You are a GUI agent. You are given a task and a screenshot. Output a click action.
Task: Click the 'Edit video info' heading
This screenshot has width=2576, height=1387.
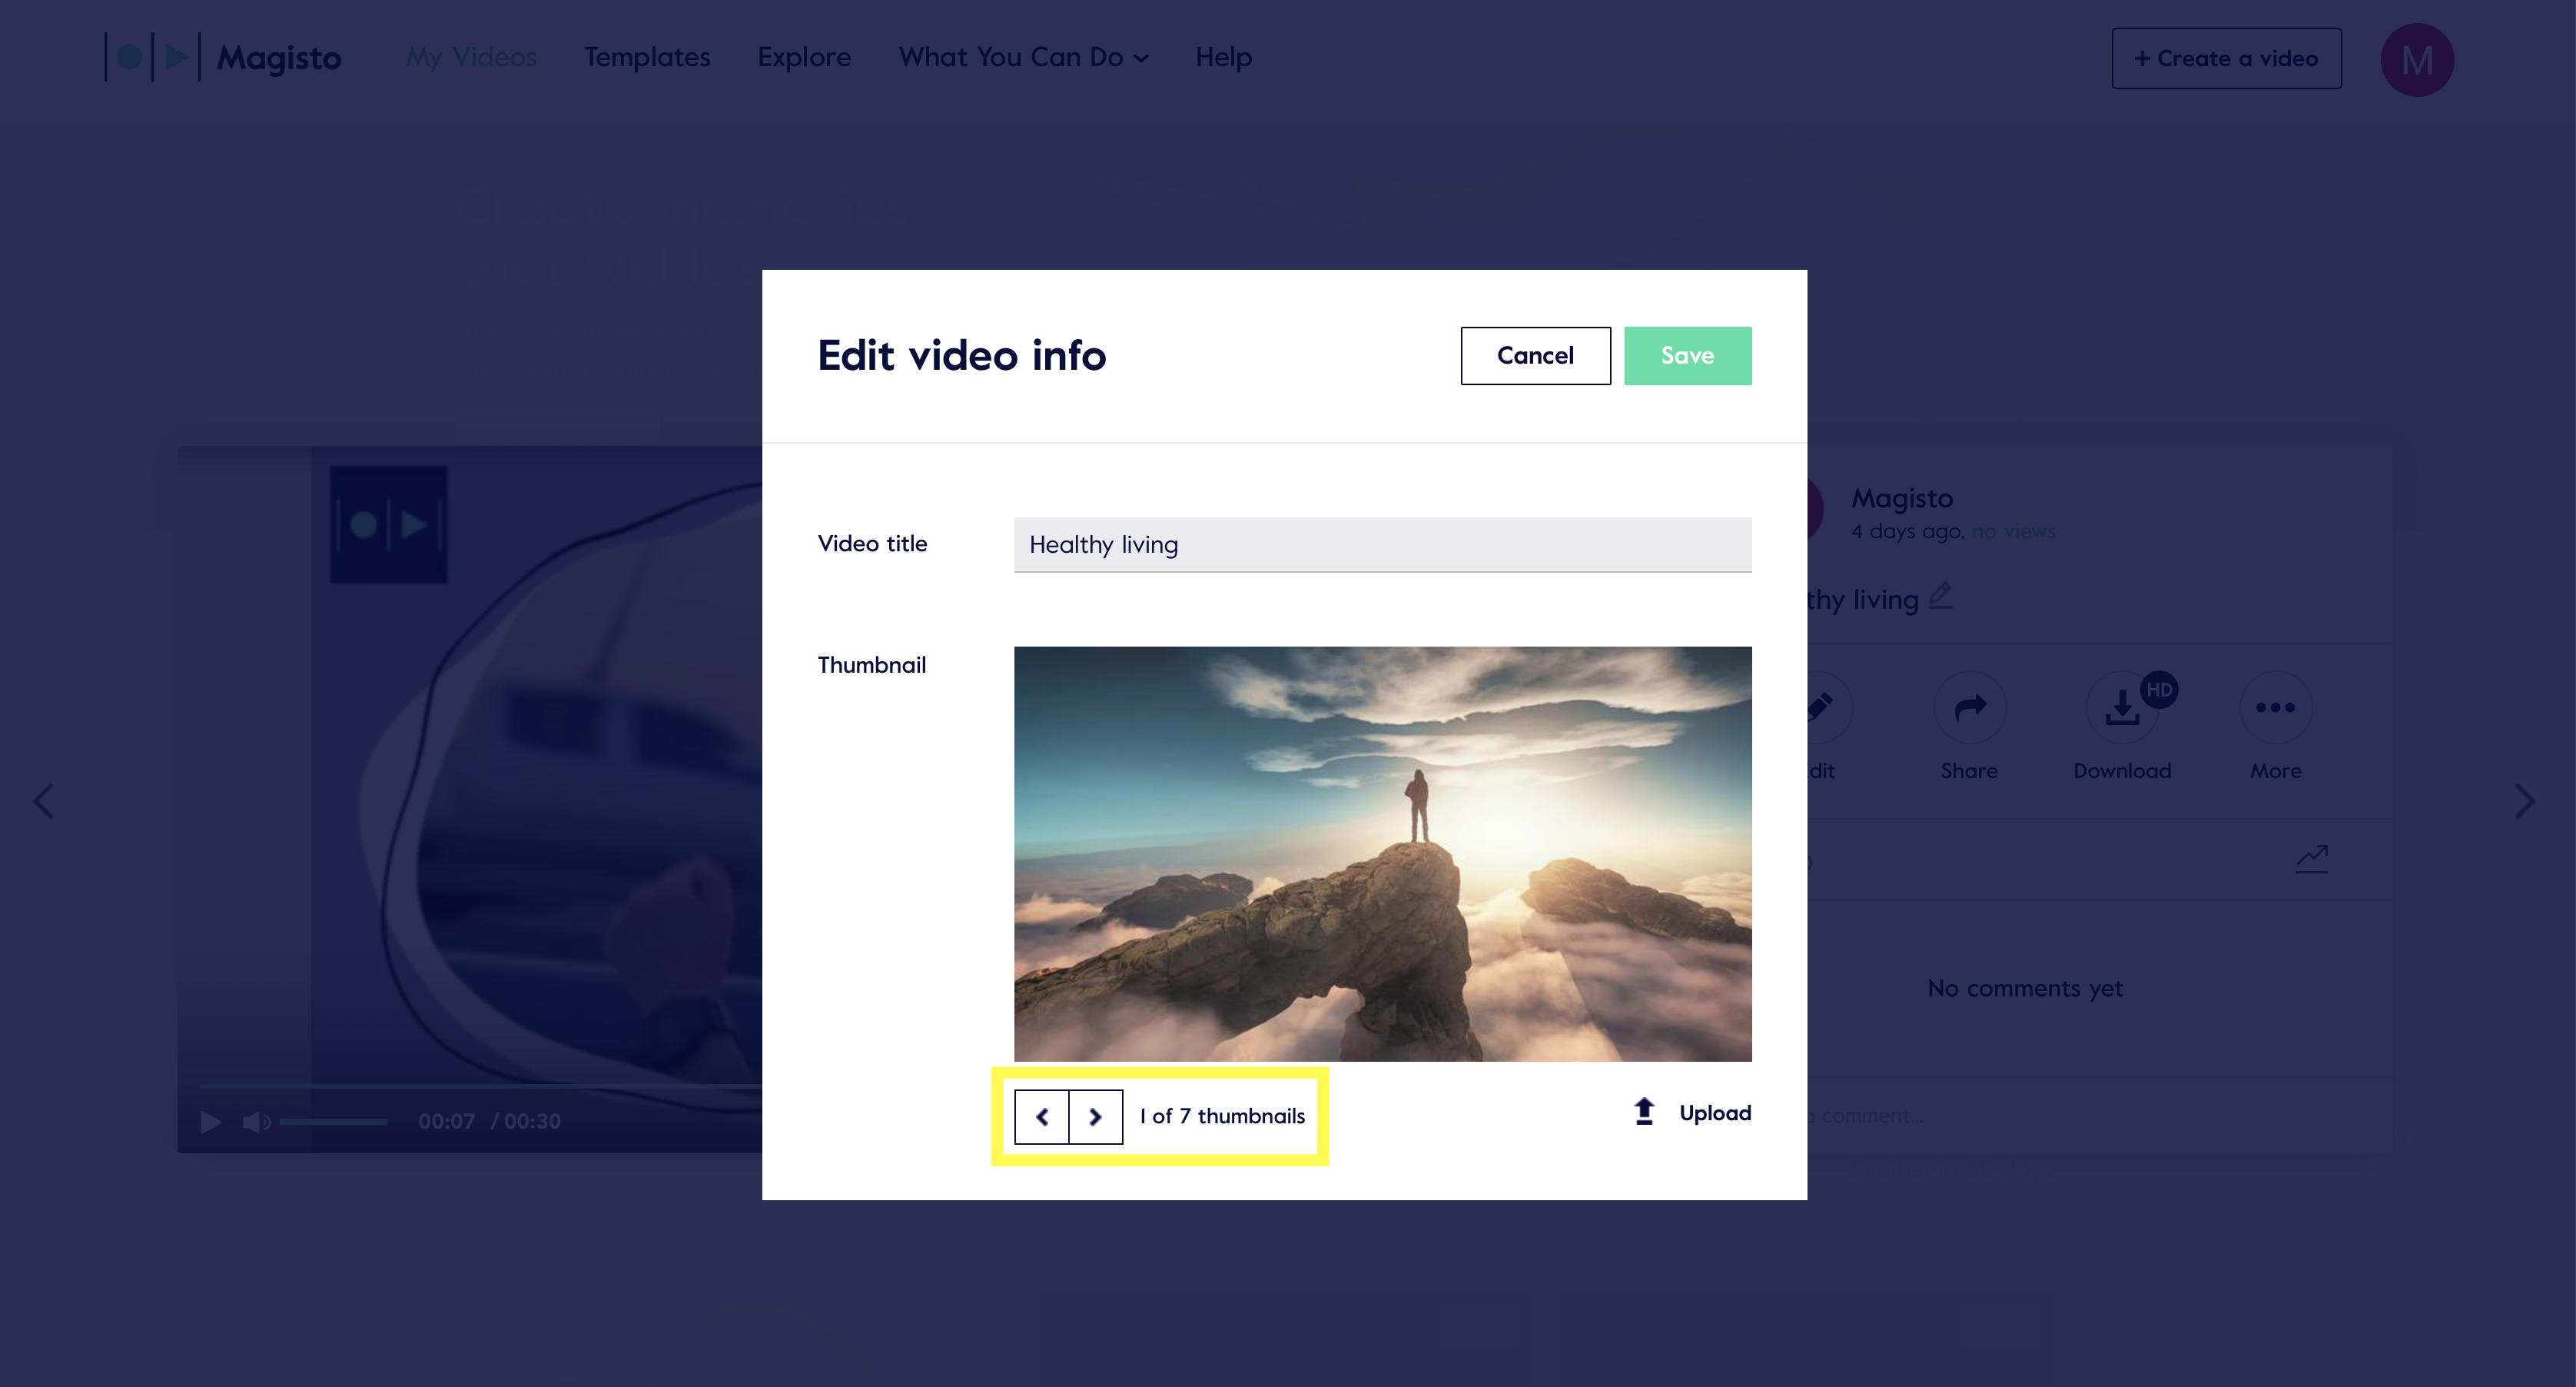[961, 355]
